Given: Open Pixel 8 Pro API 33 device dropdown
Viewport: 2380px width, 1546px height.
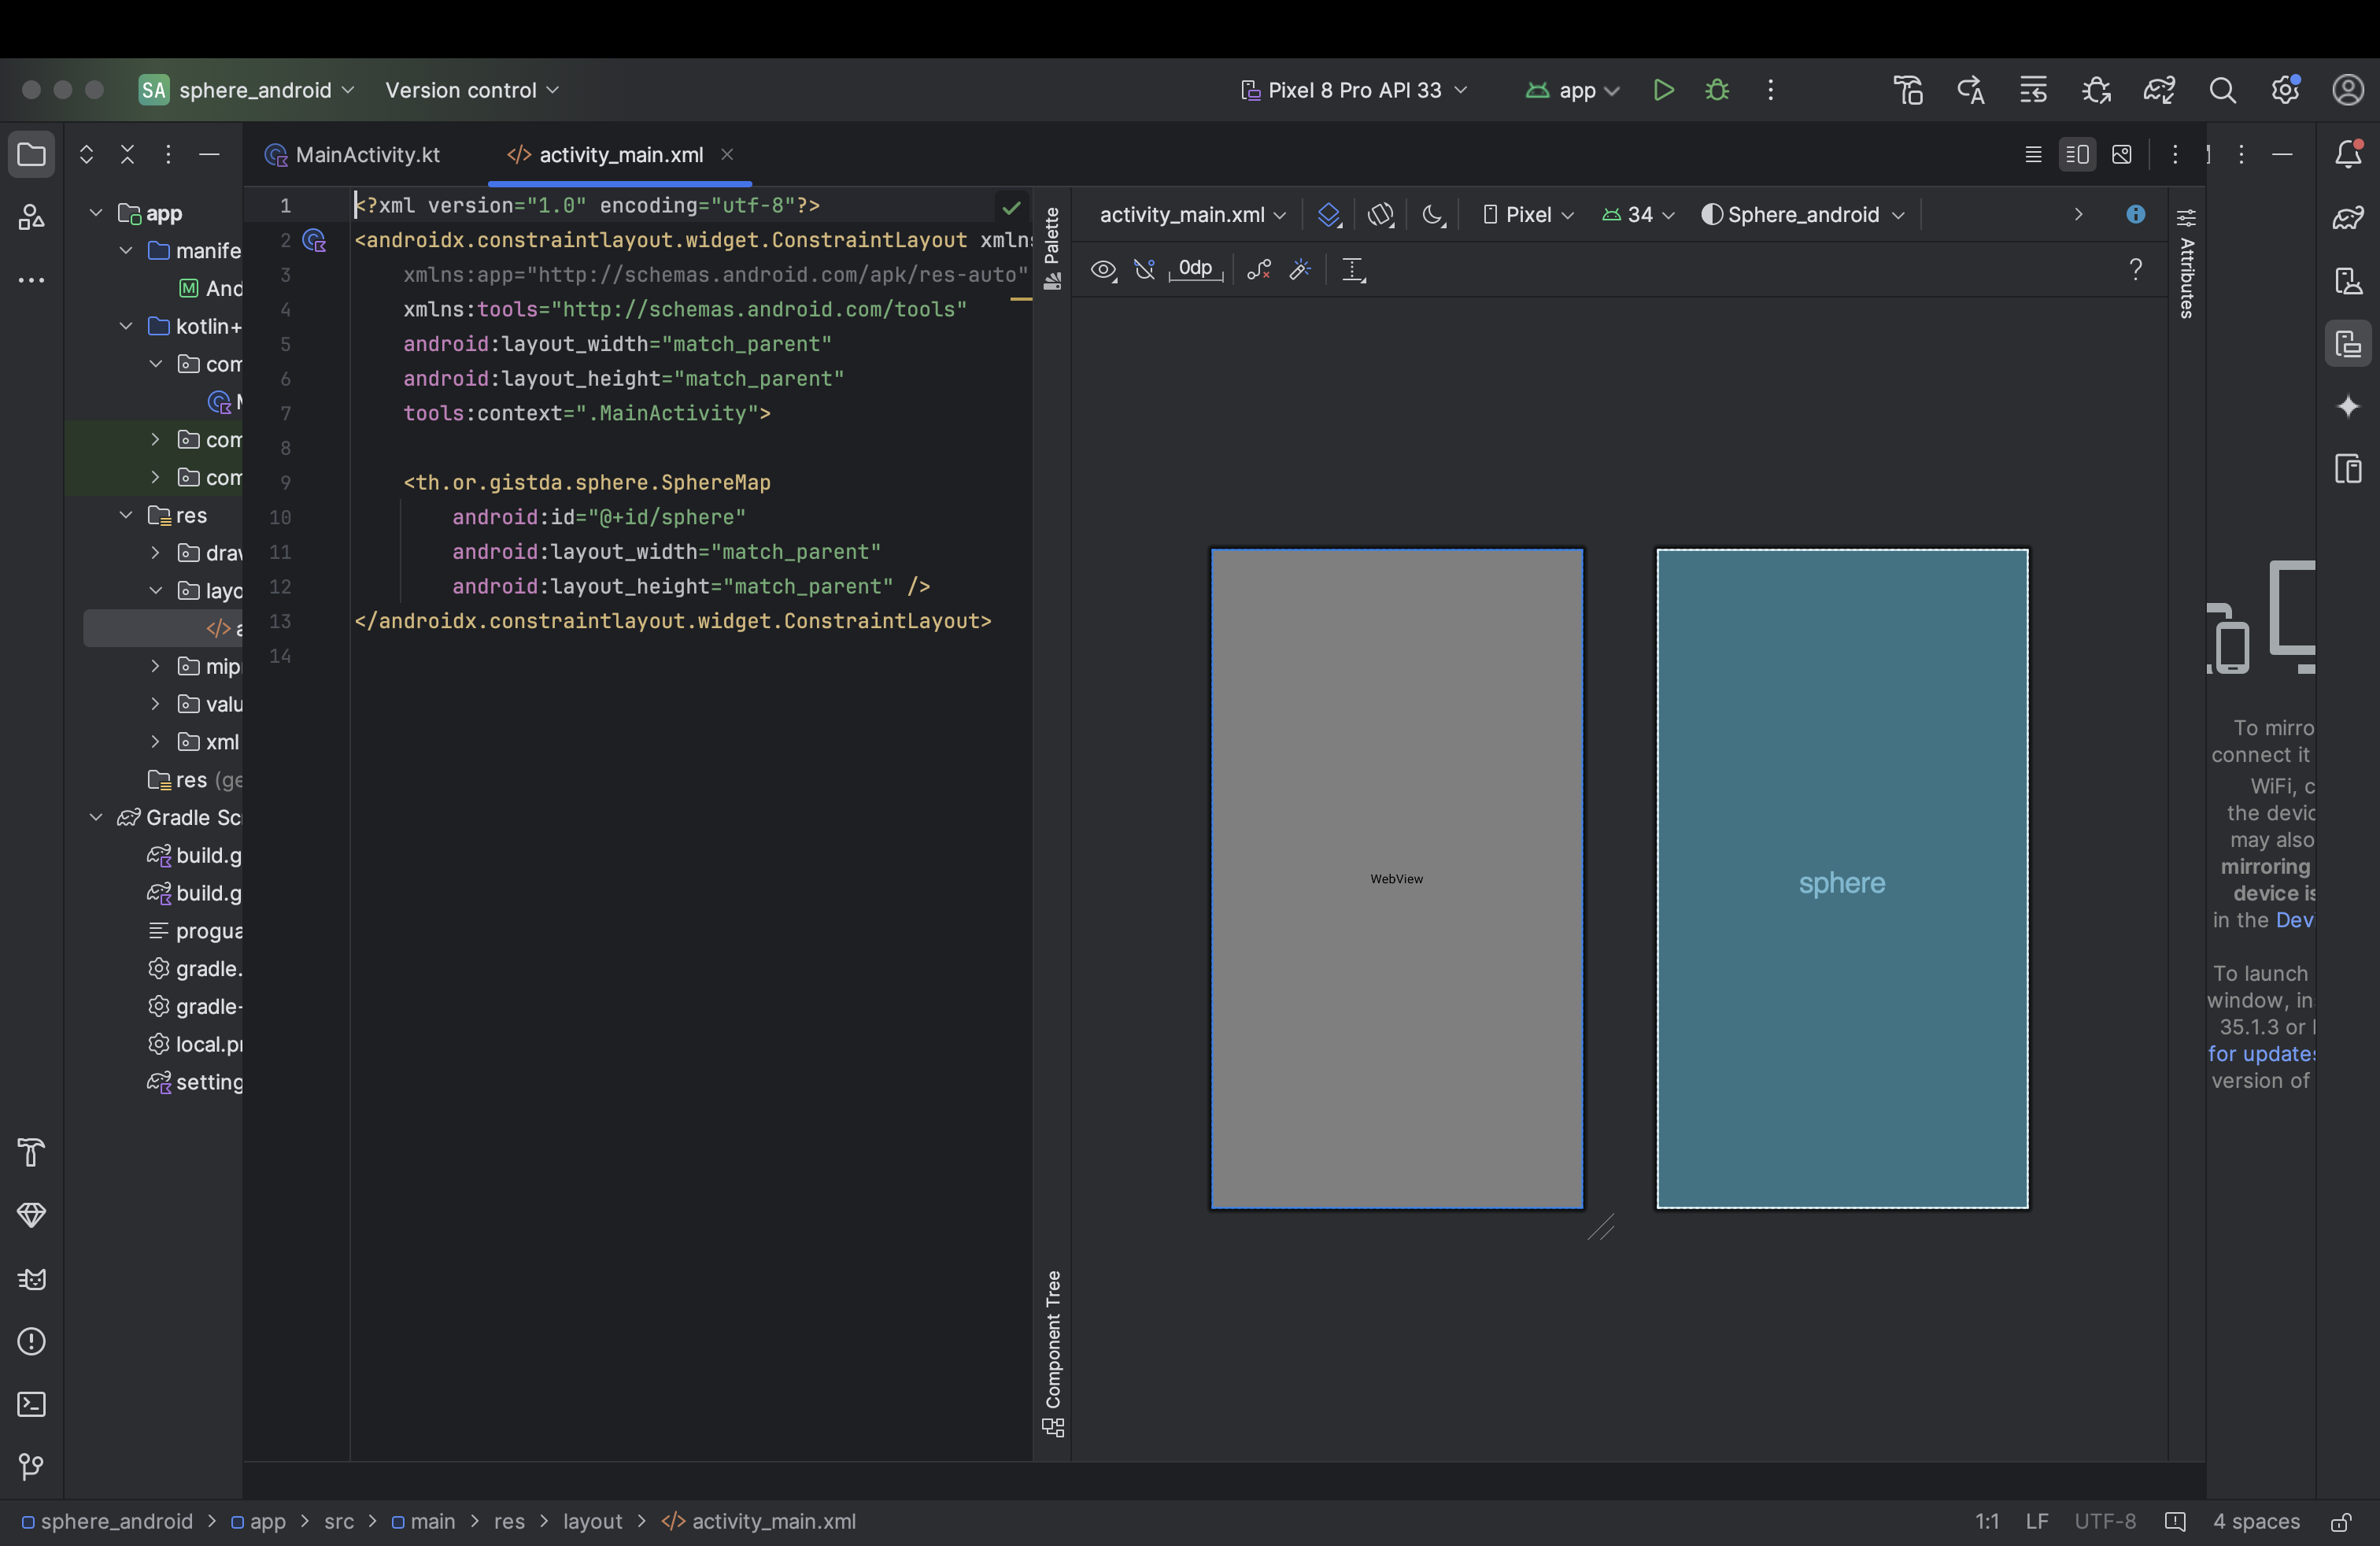Looking at the screenshot, I should click(1354, 90).
